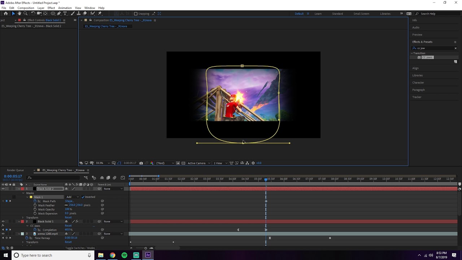Click the timeline layer search field

click(x=53, y=178)
